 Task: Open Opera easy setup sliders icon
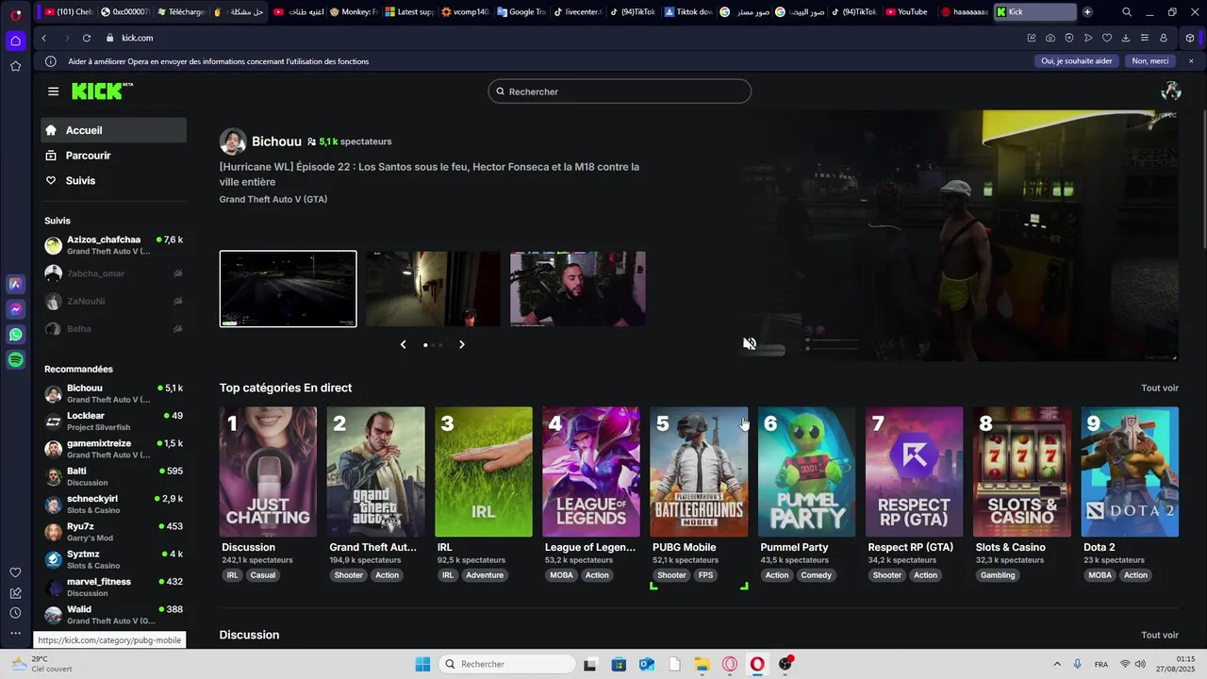[1145, 38]
